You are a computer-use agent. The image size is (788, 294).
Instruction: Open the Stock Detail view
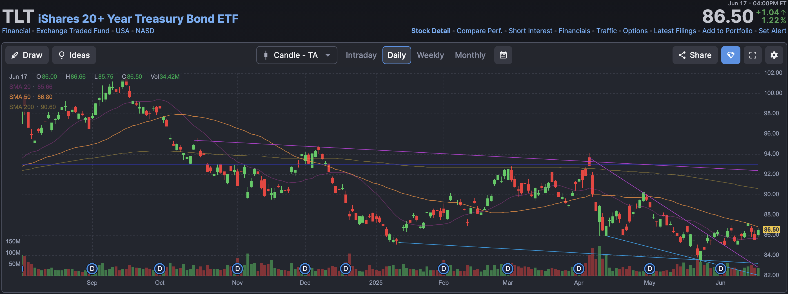(x=431, y=31)
